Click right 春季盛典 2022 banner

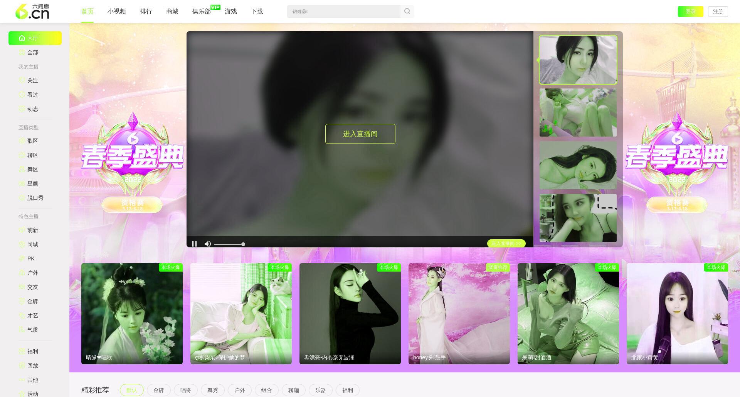point(677,162)
